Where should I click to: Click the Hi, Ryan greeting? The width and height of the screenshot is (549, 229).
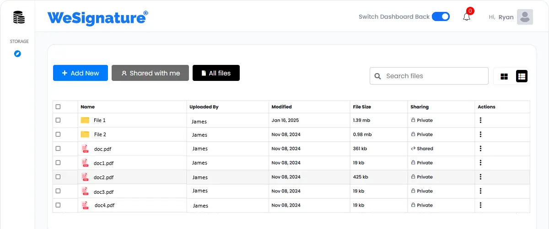pyautogui.click(x=501, y=17)
